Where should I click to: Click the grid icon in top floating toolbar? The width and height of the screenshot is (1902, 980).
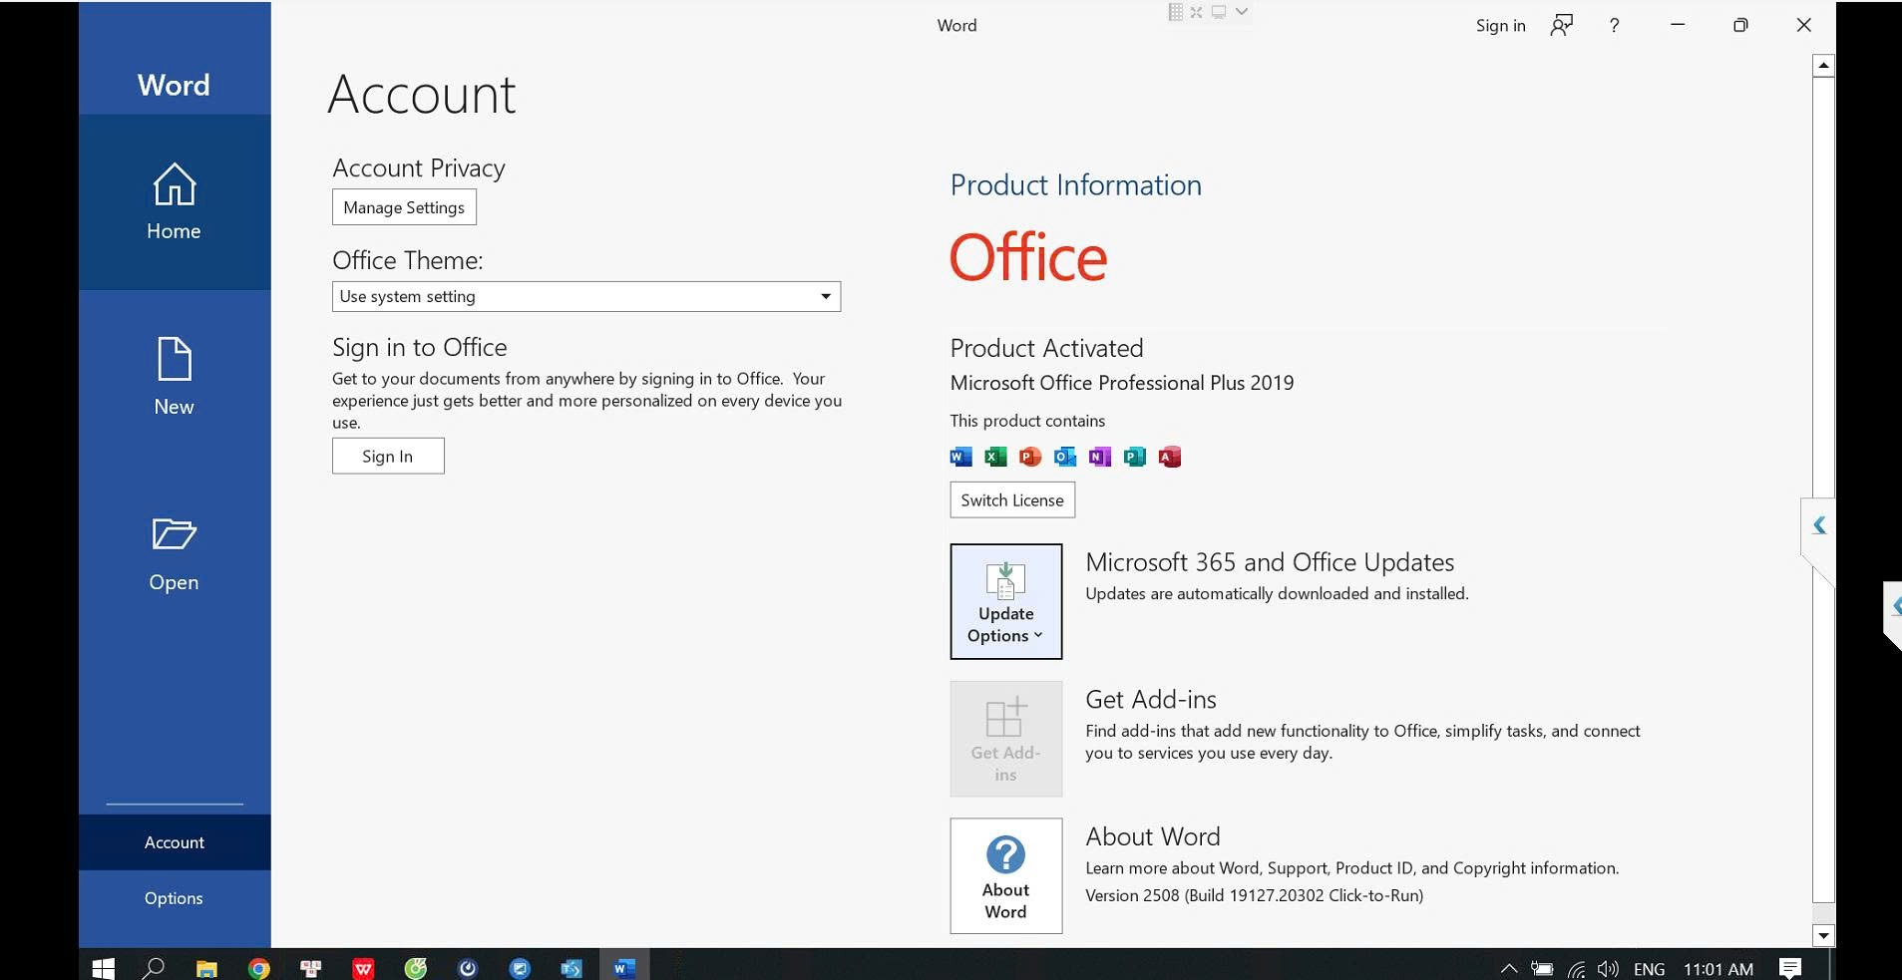pos(1175,12)
